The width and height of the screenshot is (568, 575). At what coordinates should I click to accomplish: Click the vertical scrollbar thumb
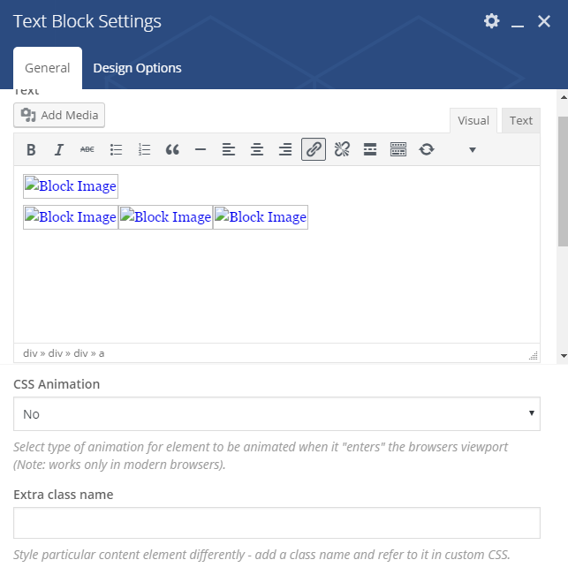click(564, 182)
